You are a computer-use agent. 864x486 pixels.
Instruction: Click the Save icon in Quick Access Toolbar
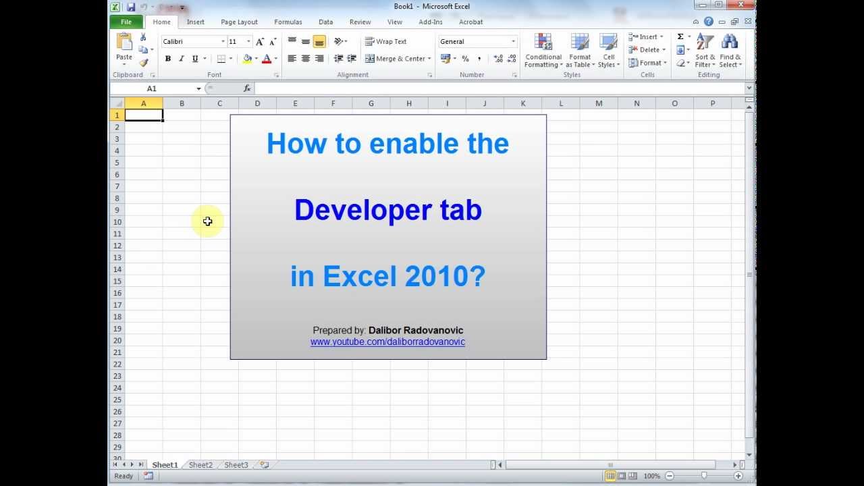point(131,7)
